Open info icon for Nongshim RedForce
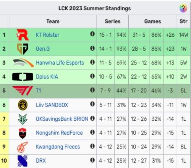This screenshot has height=168, width=191. point(92,132)
